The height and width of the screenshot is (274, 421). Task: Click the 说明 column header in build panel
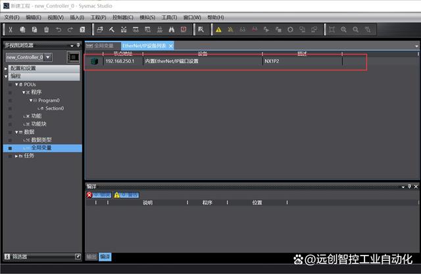coord(147,202)
